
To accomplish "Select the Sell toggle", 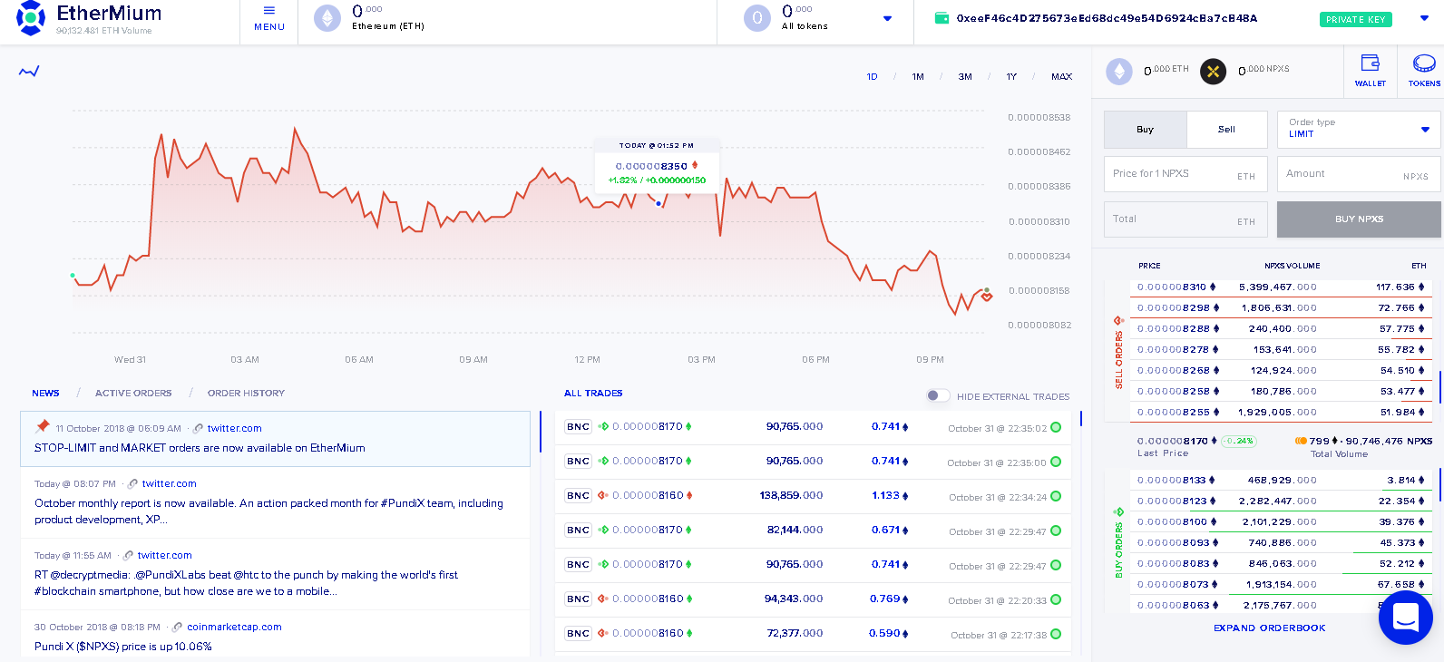I will coord(1226,130).
